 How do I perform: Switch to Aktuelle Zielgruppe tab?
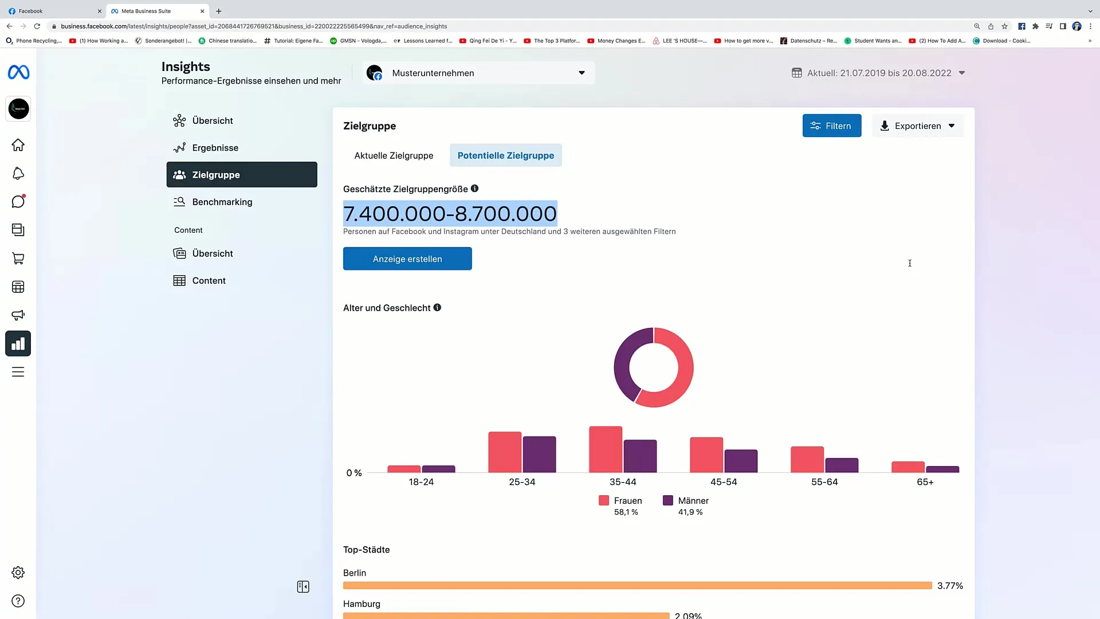pos(394,155)
